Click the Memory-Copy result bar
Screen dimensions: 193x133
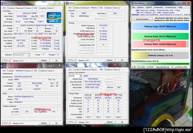coord(161,26)
